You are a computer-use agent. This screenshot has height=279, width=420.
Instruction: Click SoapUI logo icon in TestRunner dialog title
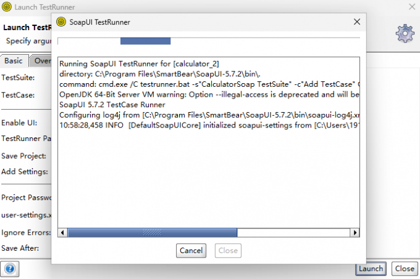61,22
